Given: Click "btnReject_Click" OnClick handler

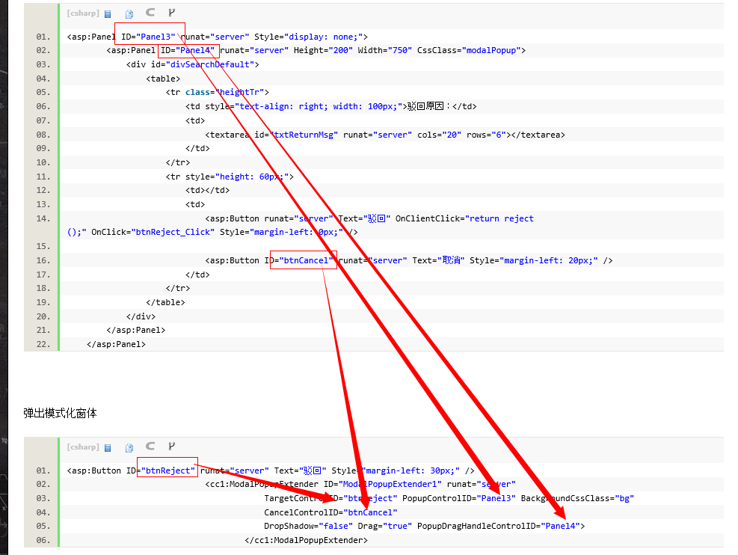Looking at the screenshot, I should (x=173, y=232).
